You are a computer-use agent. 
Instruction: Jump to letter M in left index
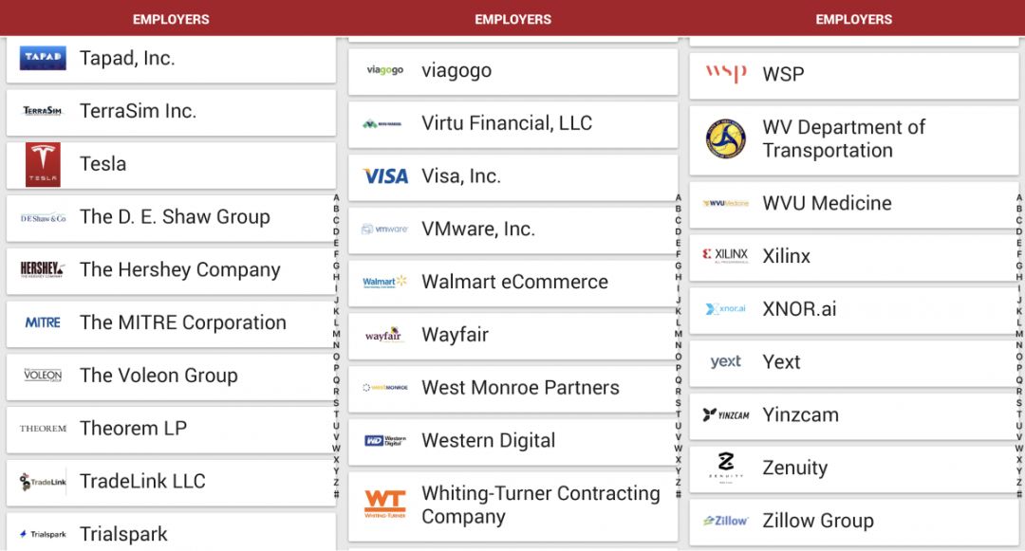(x=336, y=334)
